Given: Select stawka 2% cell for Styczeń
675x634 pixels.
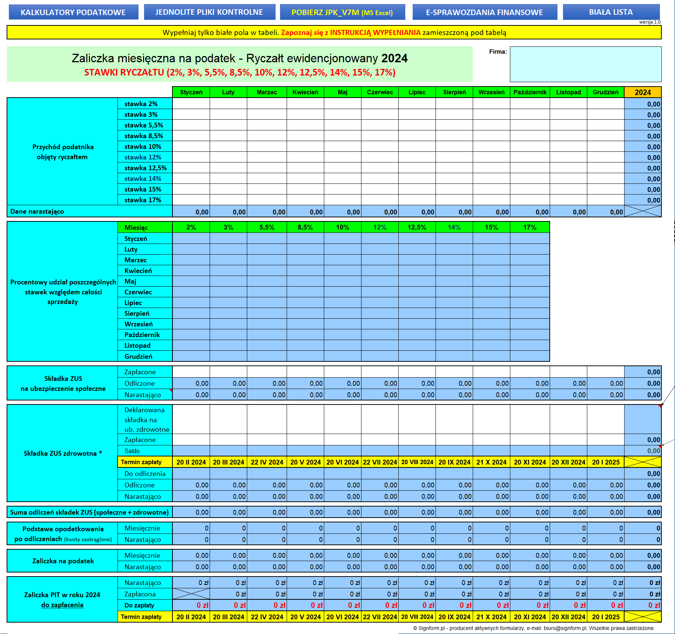Looking at the screenshot, I should click(191, 104).
